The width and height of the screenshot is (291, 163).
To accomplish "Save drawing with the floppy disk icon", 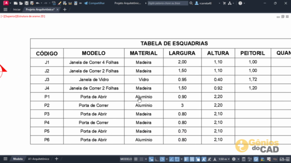I will click(26, 3).
